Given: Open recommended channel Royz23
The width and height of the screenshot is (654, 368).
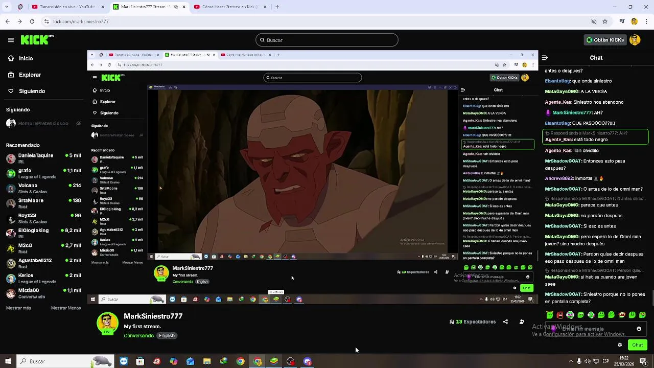Looking at the screenshot, I should tap(43, 218).
